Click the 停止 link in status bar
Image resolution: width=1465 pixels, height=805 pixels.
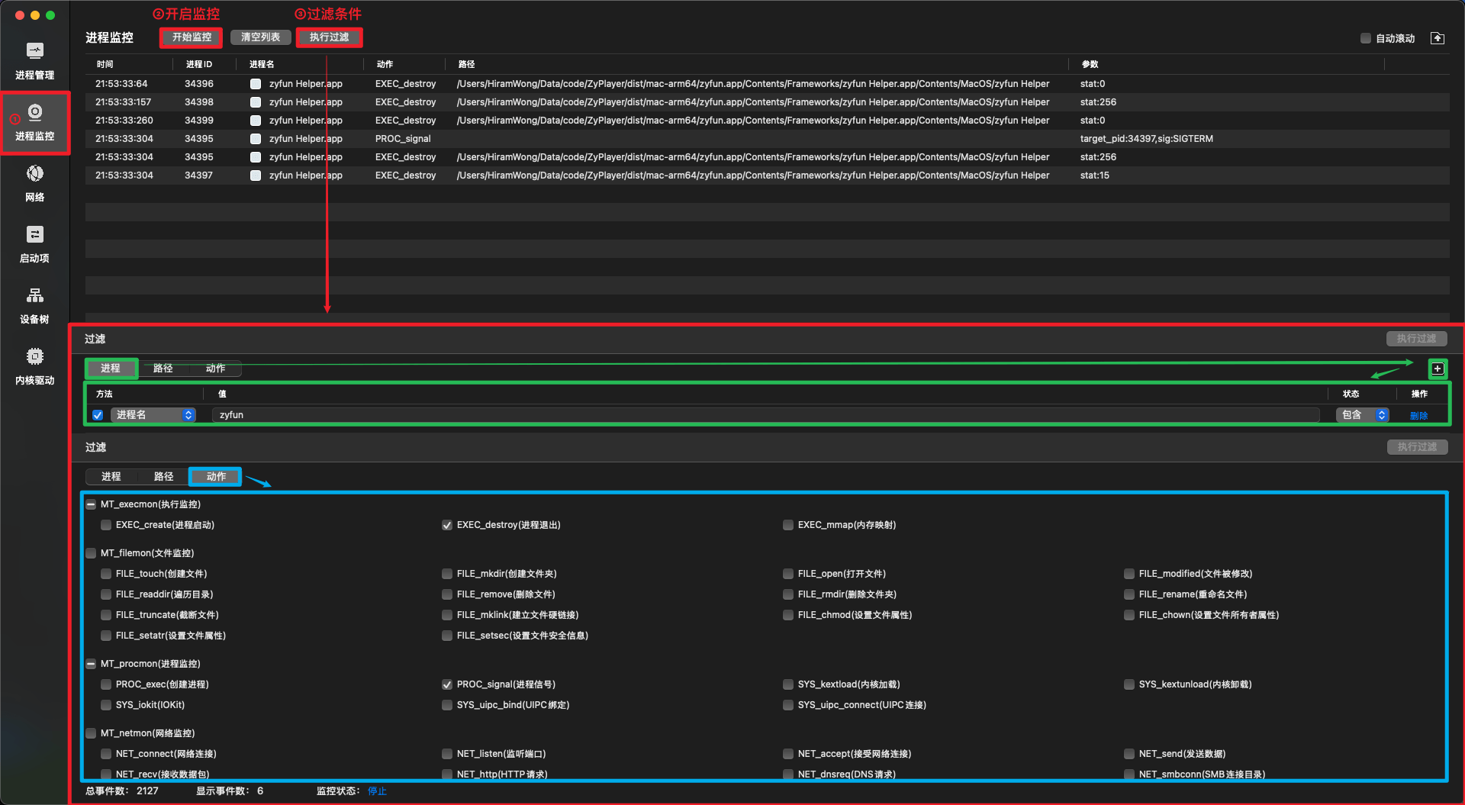click(377, 791)
